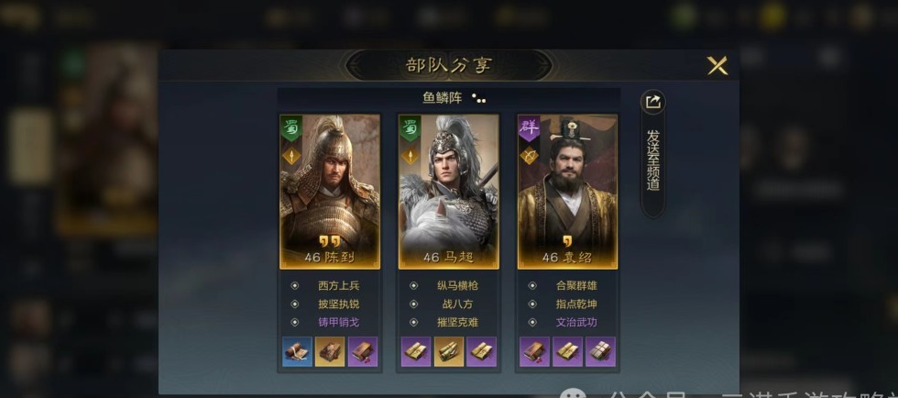Select the gold armor book item under 陈到
Image resolution: width=898 pixels, height=398 pixels.
tap(330, 351)
